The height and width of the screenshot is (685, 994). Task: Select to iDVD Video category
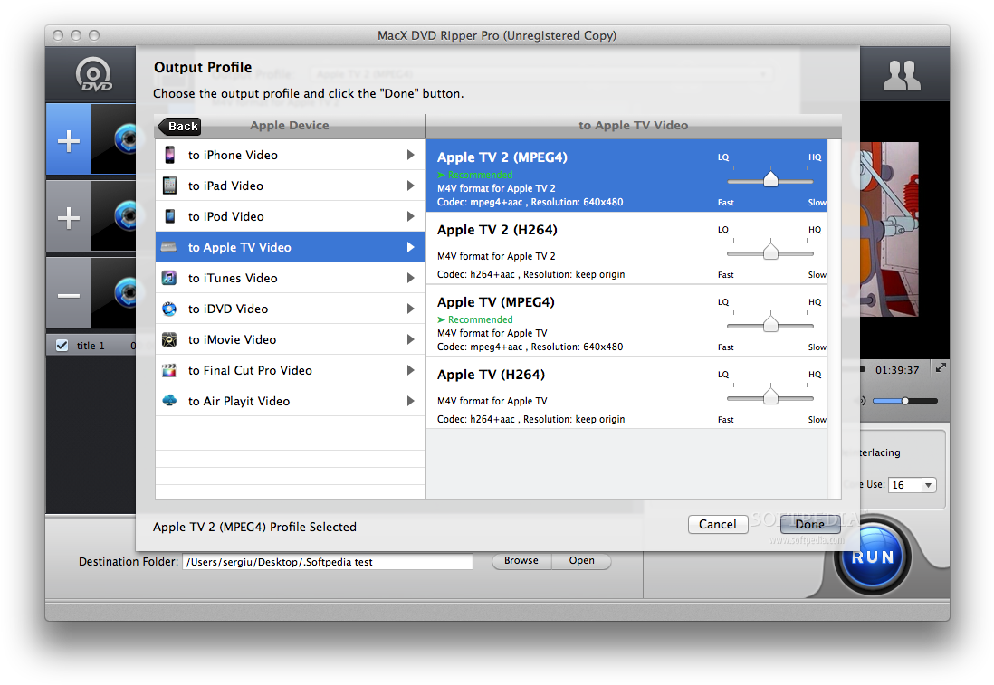[291, 309]
